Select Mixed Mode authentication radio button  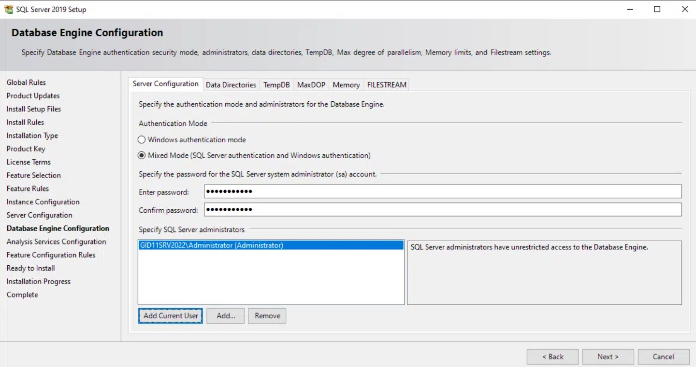[142, 156]
